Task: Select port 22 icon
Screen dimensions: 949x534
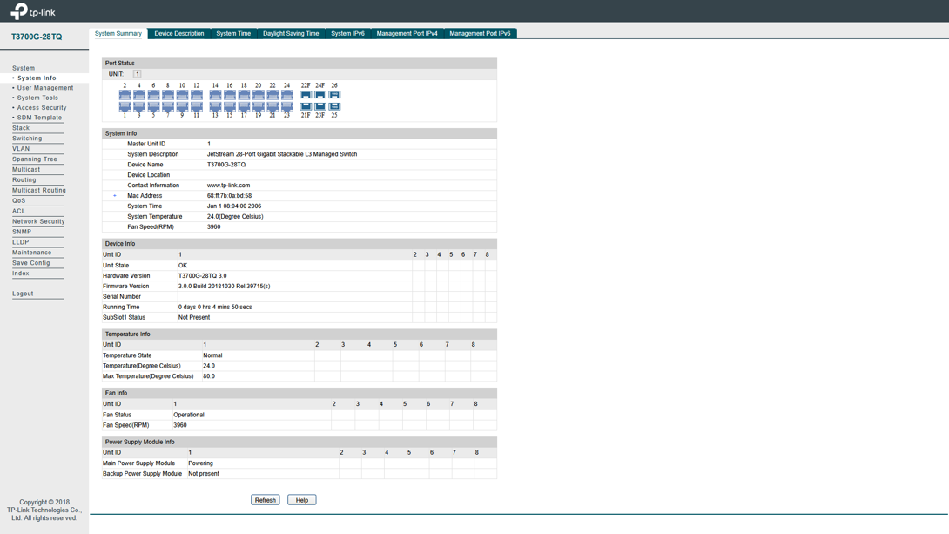Action: coord(273,95)
